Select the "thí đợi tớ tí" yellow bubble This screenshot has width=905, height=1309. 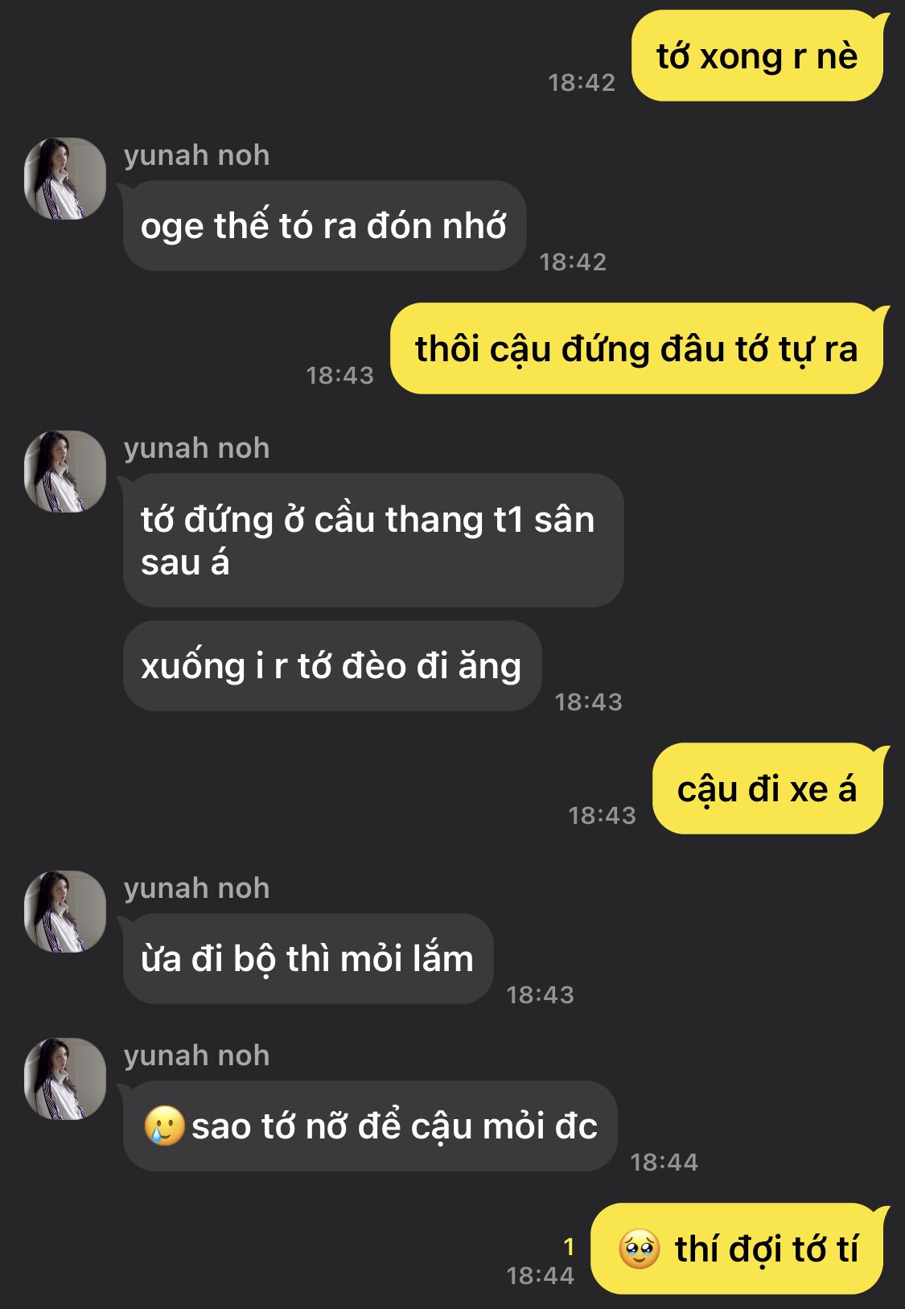pyautogui.click(x=737, y=1249)
